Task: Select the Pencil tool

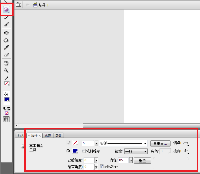Action: point(6,17)
